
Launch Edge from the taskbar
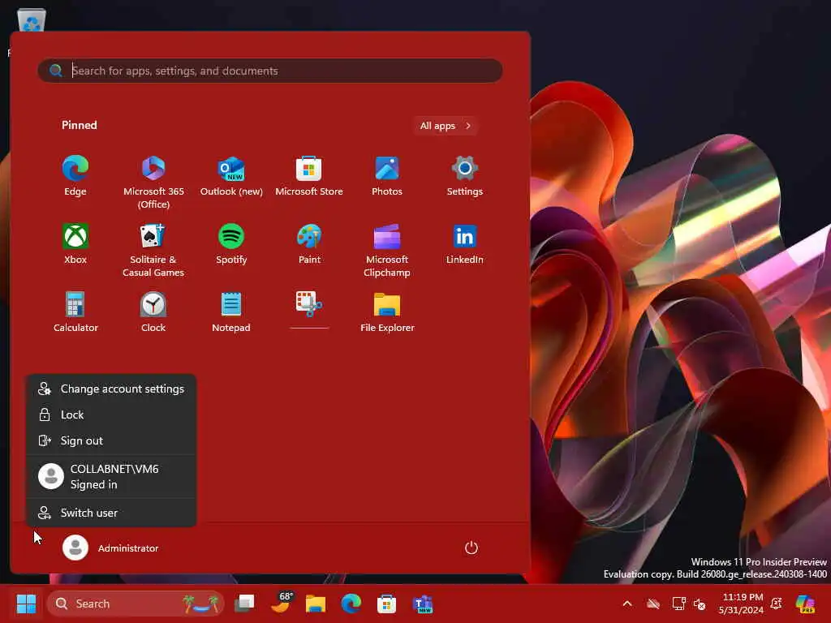[x=351, y=604]
